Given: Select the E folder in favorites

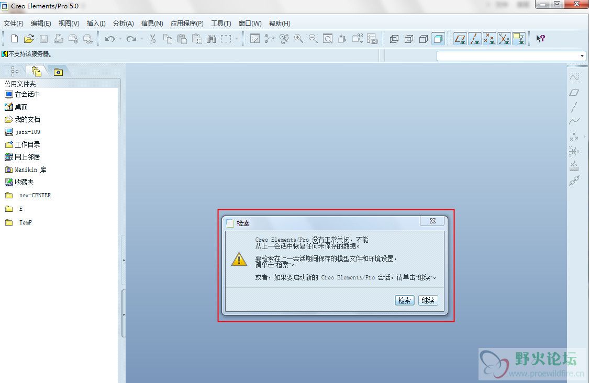Looking at the screenshot, I should point(14,209).
